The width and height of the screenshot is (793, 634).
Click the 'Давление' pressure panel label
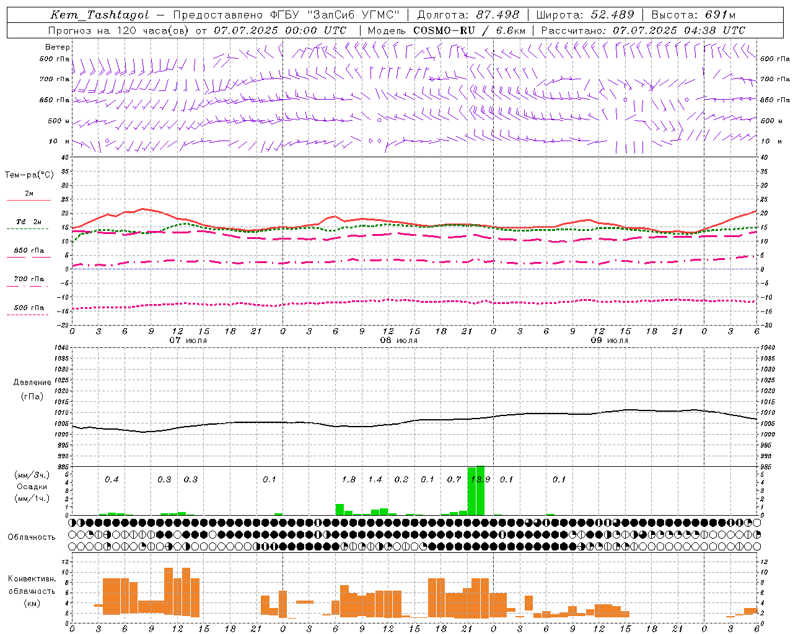tap(32, 383)
